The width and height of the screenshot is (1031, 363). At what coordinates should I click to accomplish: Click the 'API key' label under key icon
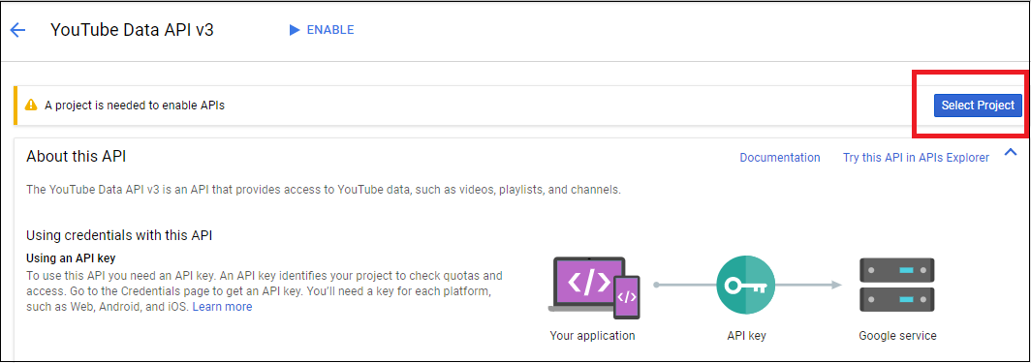coord(746,336)
